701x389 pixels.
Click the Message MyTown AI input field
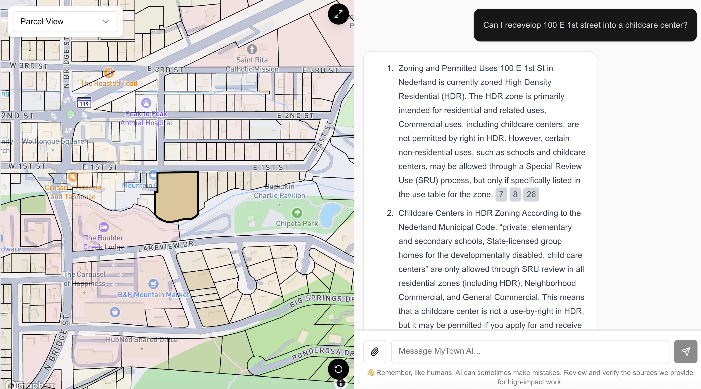[x=530, y=351]
